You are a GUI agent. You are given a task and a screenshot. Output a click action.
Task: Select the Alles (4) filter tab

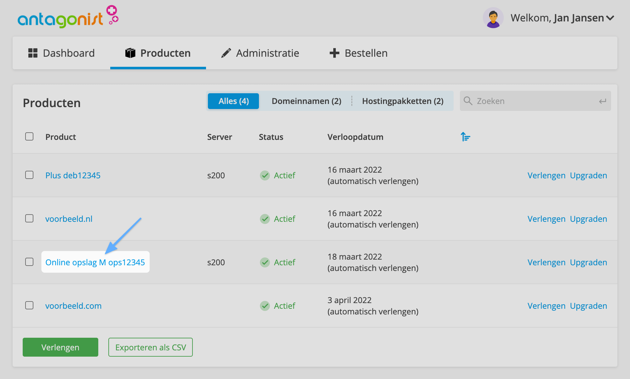tap(233, 101)
